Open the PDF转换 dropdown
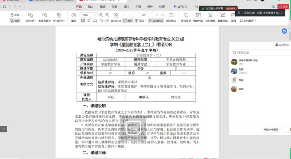The image size is (291, 159). pyautogui.click(x=31, y=17)
